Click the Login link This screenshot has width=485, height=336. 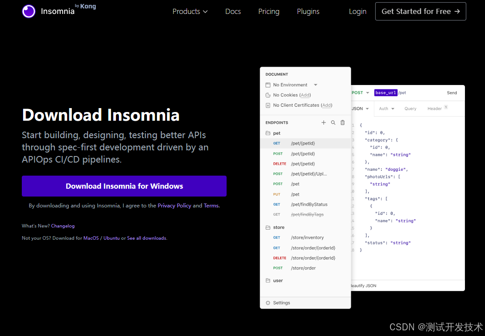[x=358, y=11]
